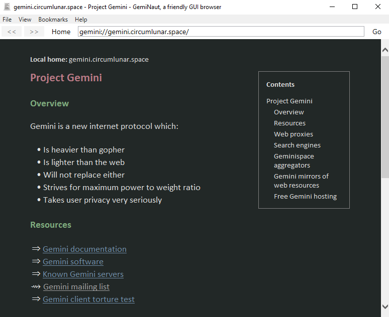Open the Gemini software link
This screenshot has width=389, height=317.
[73, 261]
